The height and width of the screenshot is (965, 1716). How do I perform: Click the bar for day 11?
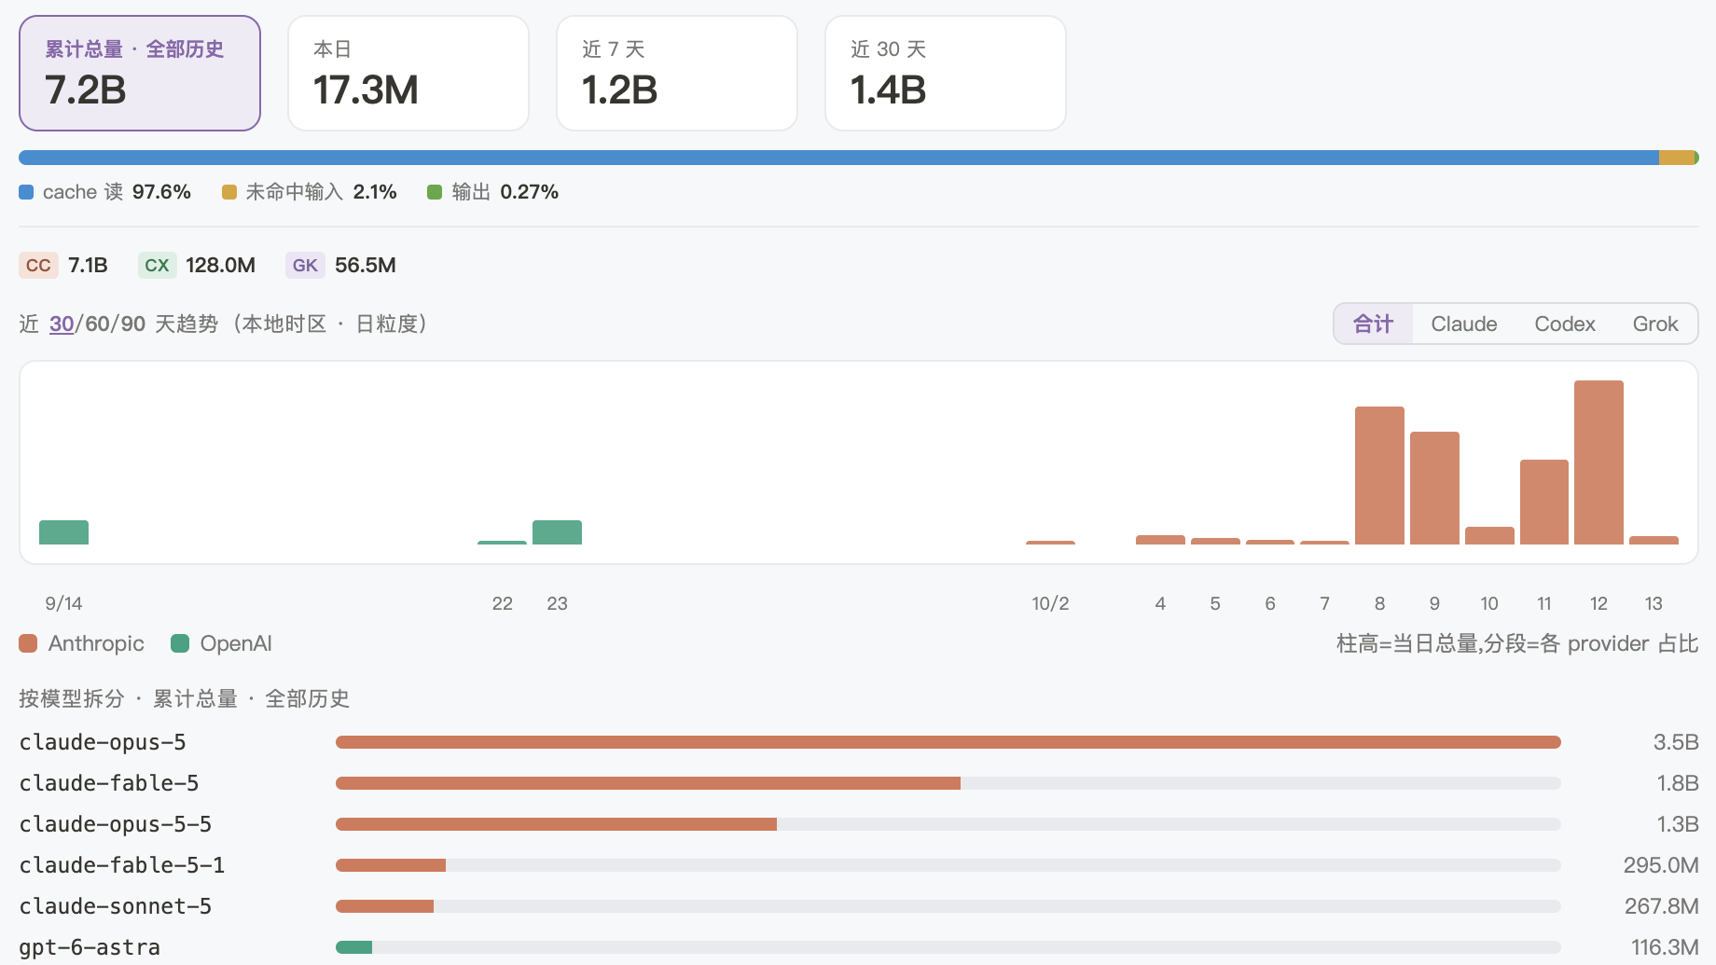pyautogui.click(x=1544, y=502)
